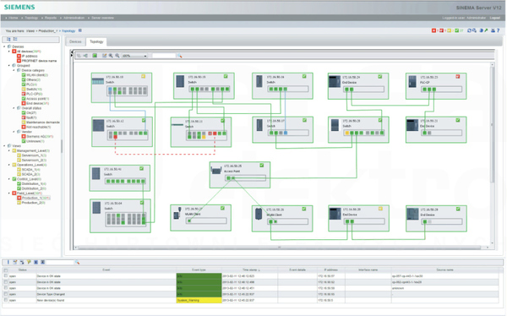Click the yellow System_Warning event type cell

[199, 301]
